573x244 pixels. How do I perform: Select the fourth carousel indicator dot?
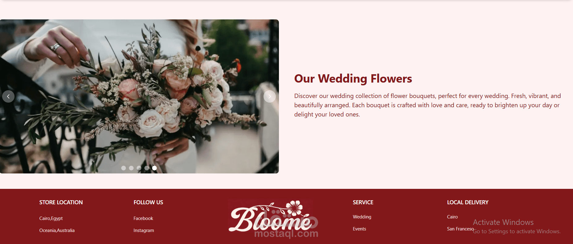147,168
